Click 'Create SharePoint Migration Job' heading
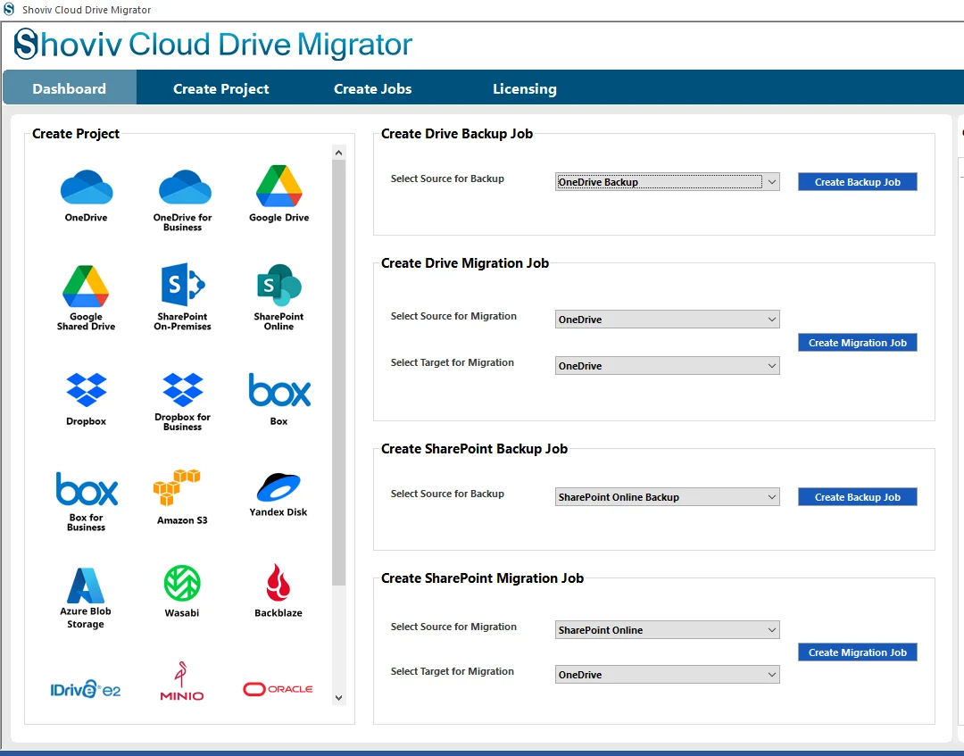Screen dimensions: 964x756 tap(482, 578)
